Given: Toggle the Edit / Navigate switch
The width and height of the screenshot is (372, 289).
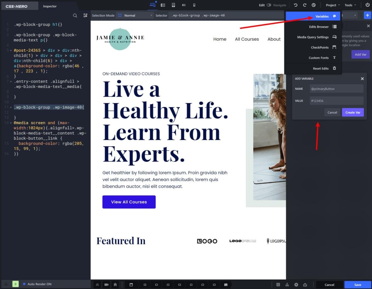Looking at the screenshot, I should tap(269, 5).
